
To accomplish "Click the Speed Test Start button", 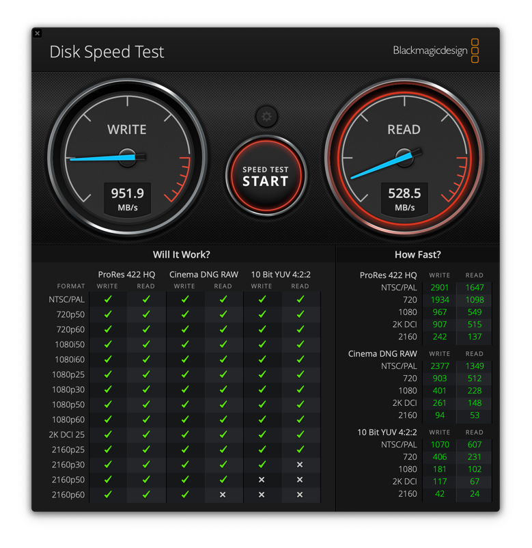I will pyautogui.click(x=266, y=176).
